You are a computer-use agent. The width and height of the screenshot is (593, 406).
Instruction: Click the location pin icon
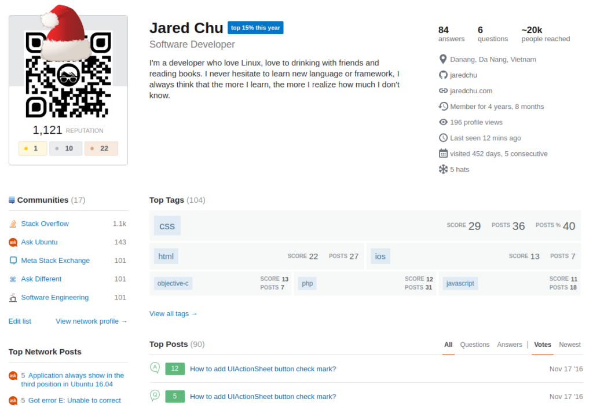[443, 60]
